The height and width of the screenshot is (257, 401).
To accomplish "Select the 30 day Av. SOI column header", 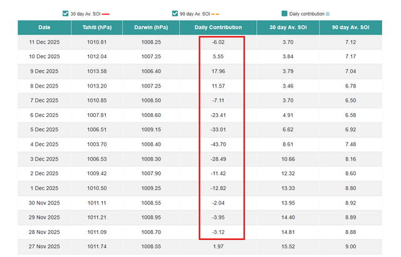I will click(x=288, y=28).
